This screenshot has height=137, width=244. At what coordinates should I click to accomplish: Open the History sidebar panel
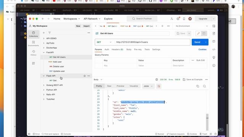click(x=34, y=53)
